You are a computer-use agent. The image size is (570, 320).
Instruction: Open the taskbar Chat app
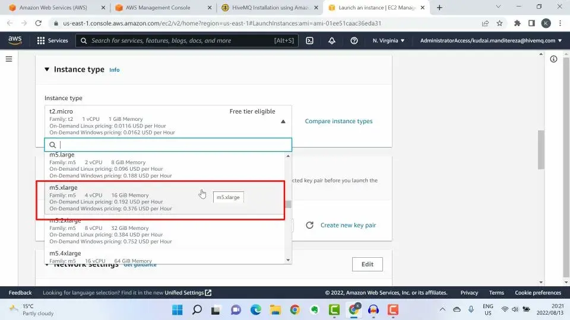(236, 310)
